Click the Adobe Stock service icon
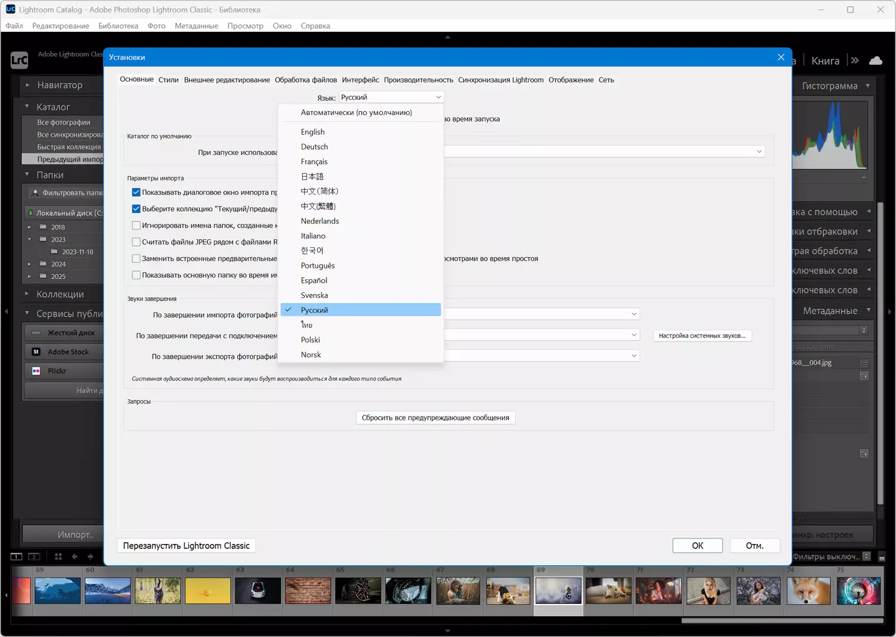This screenshot has height=637, width=896. 36,352
